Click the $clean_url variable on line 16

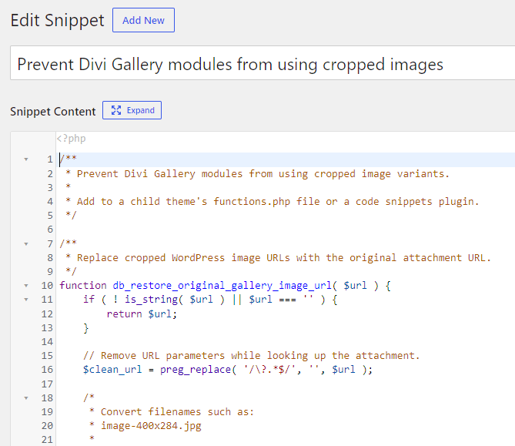[112, 370]
